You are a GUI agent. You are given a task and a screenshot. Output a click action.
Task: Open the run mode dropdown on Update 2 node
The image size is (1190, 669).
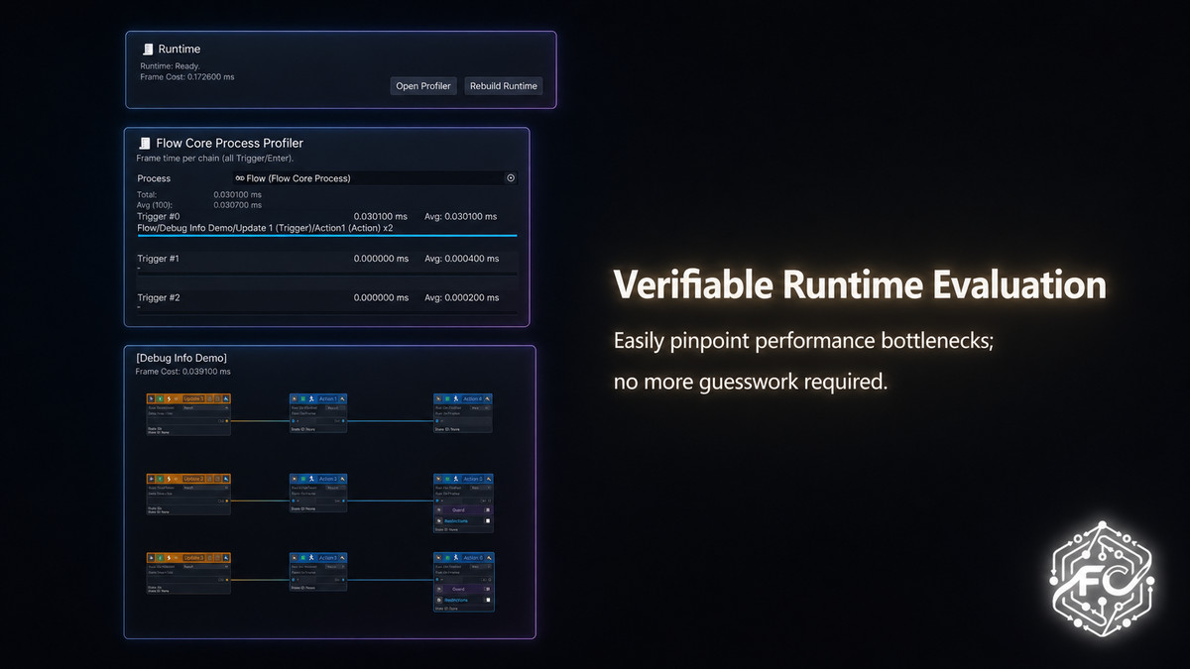tap(205, 488)
